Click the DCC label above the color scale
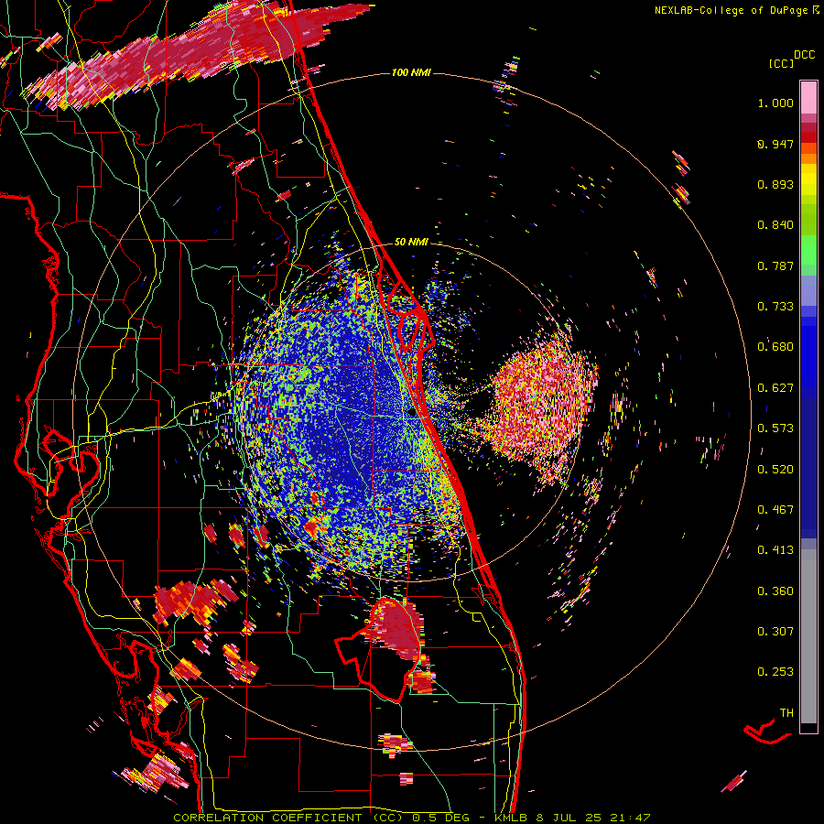The width and height of the screenshot is (824, 824). [x=804, y=54]
